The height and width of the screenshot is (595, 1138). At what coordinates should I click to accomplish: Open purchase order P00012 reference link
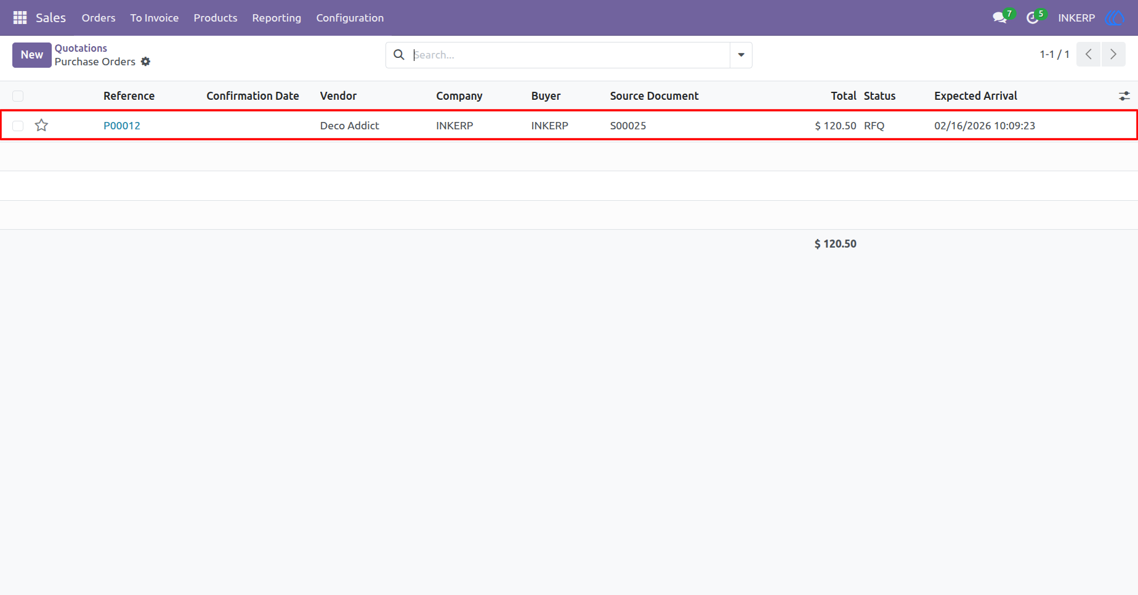pos(122,126)
